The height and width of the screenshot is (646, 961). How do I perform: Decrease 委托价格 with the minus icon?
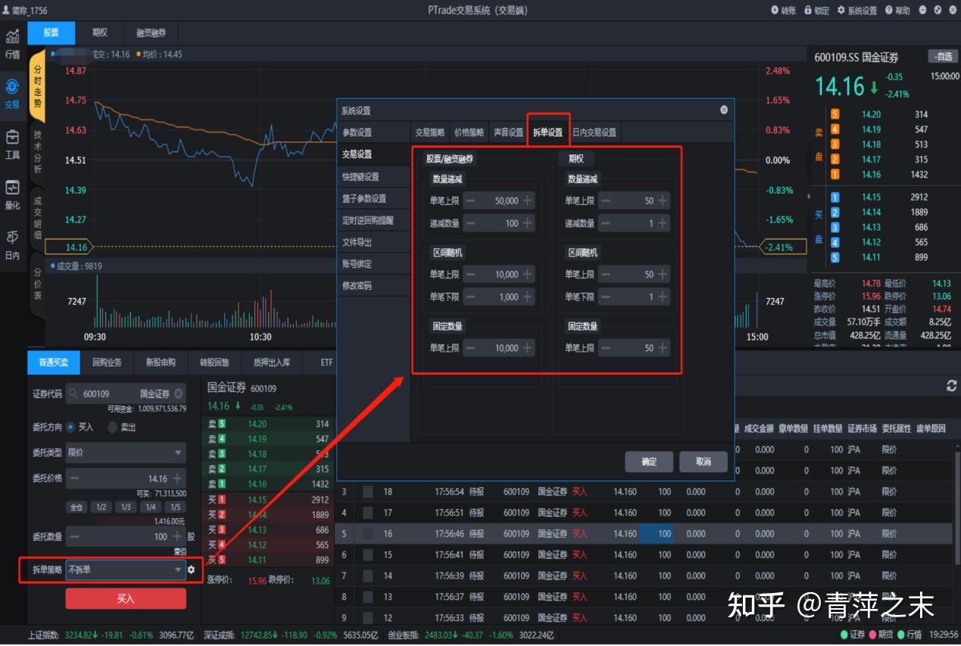(x=74, y=478)
